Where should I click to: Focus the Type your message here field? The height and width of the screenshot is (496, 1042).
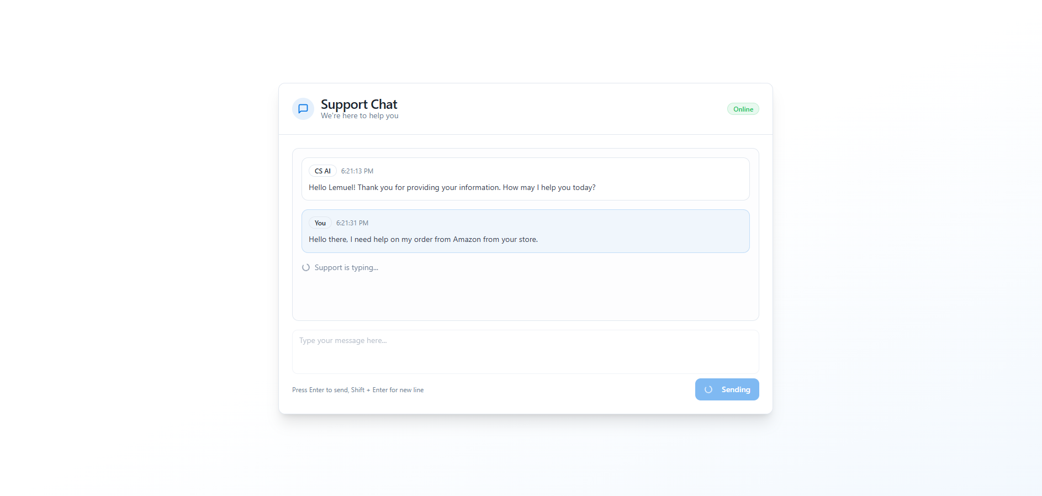(525, 352)
